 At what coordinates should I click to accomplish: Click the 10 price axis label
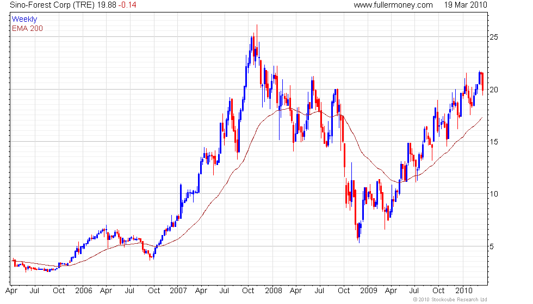(494, 194)
